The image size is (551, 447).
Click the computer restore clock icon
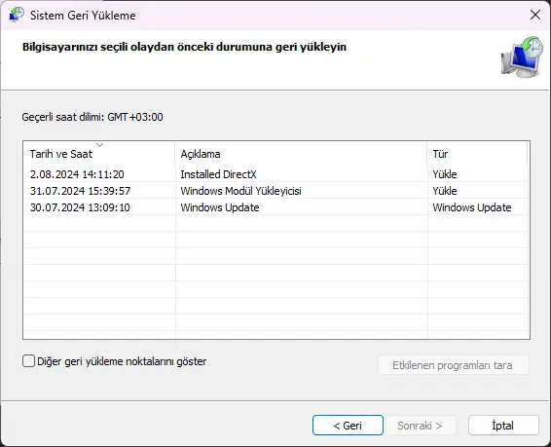[522, 56]
